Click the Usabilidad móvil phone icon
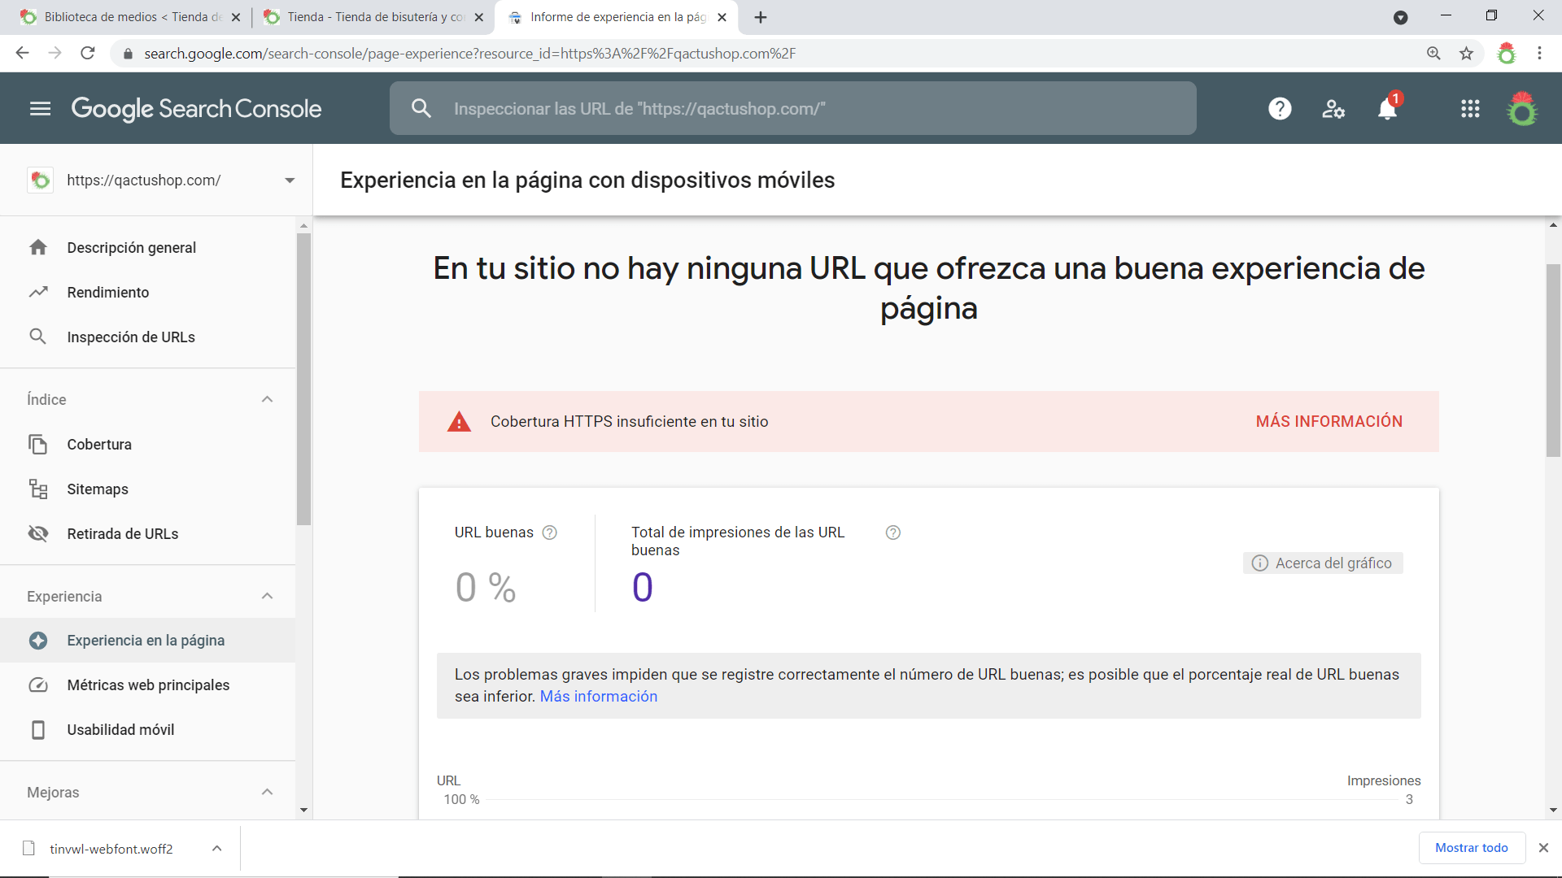Image resolution: width=1562 pixels, height=878 pixels. click(38, 729)
